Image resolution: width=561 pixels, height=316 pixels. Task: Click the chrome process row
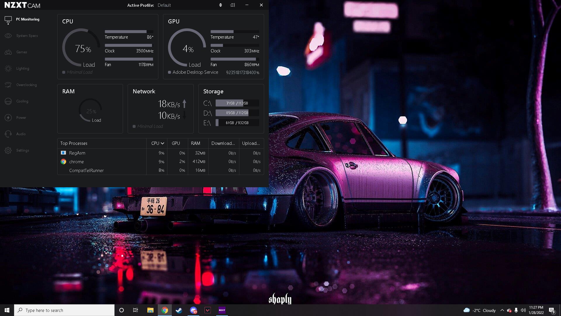pyautogui.click(x=77, y=162)
